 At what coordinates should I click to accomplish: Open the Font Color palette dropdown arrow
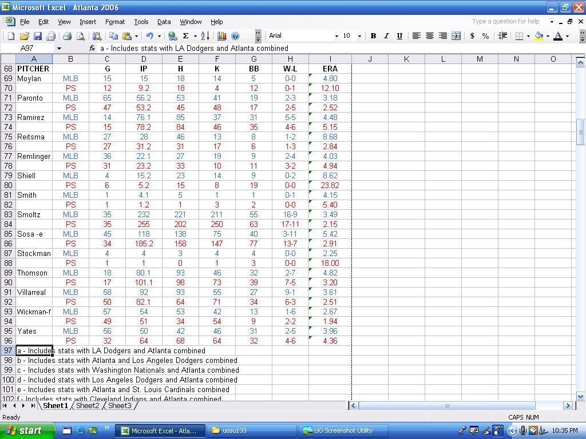[x=567, y=36]
